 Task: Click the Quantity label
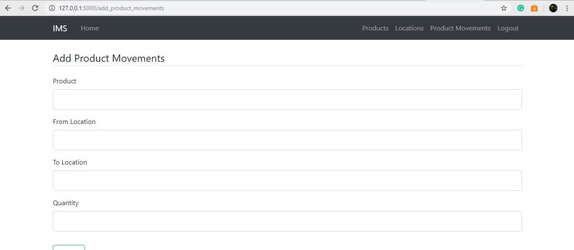click(x=66, y=203)
